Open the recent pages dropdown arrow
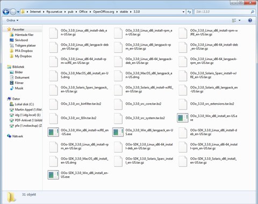This screenshot has height=204, width=258. coord(18,12)
